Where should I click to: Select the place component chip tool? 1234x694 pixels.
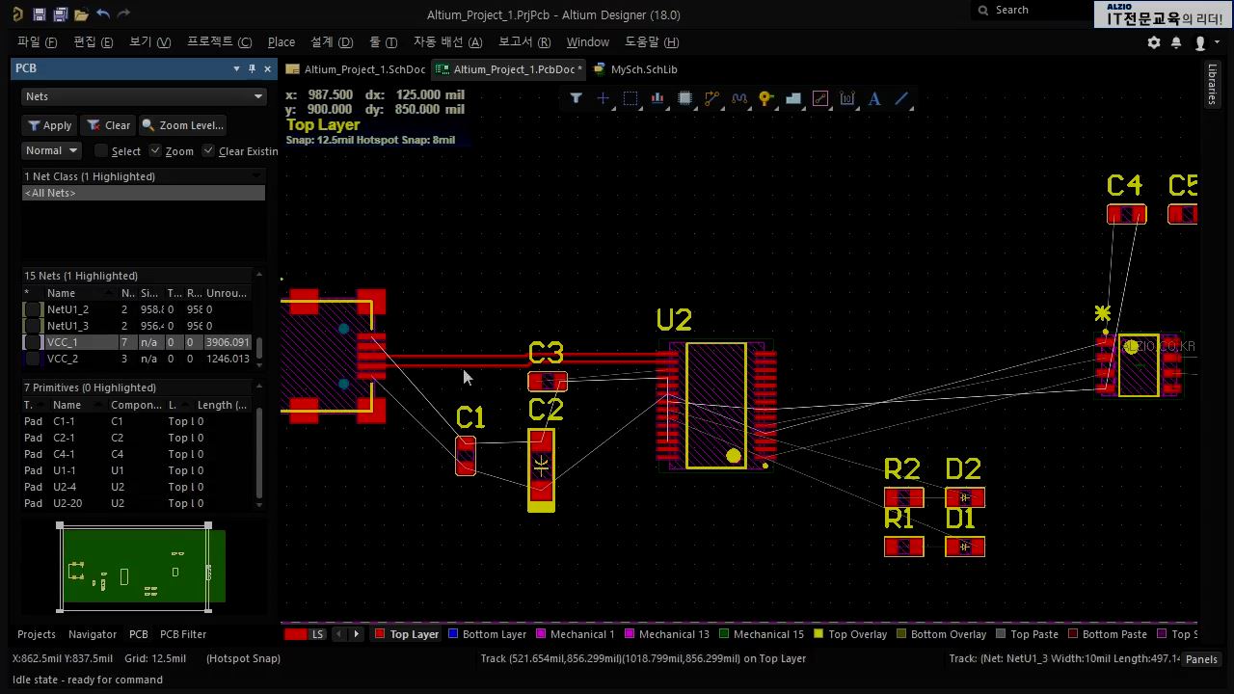(684, 98)
